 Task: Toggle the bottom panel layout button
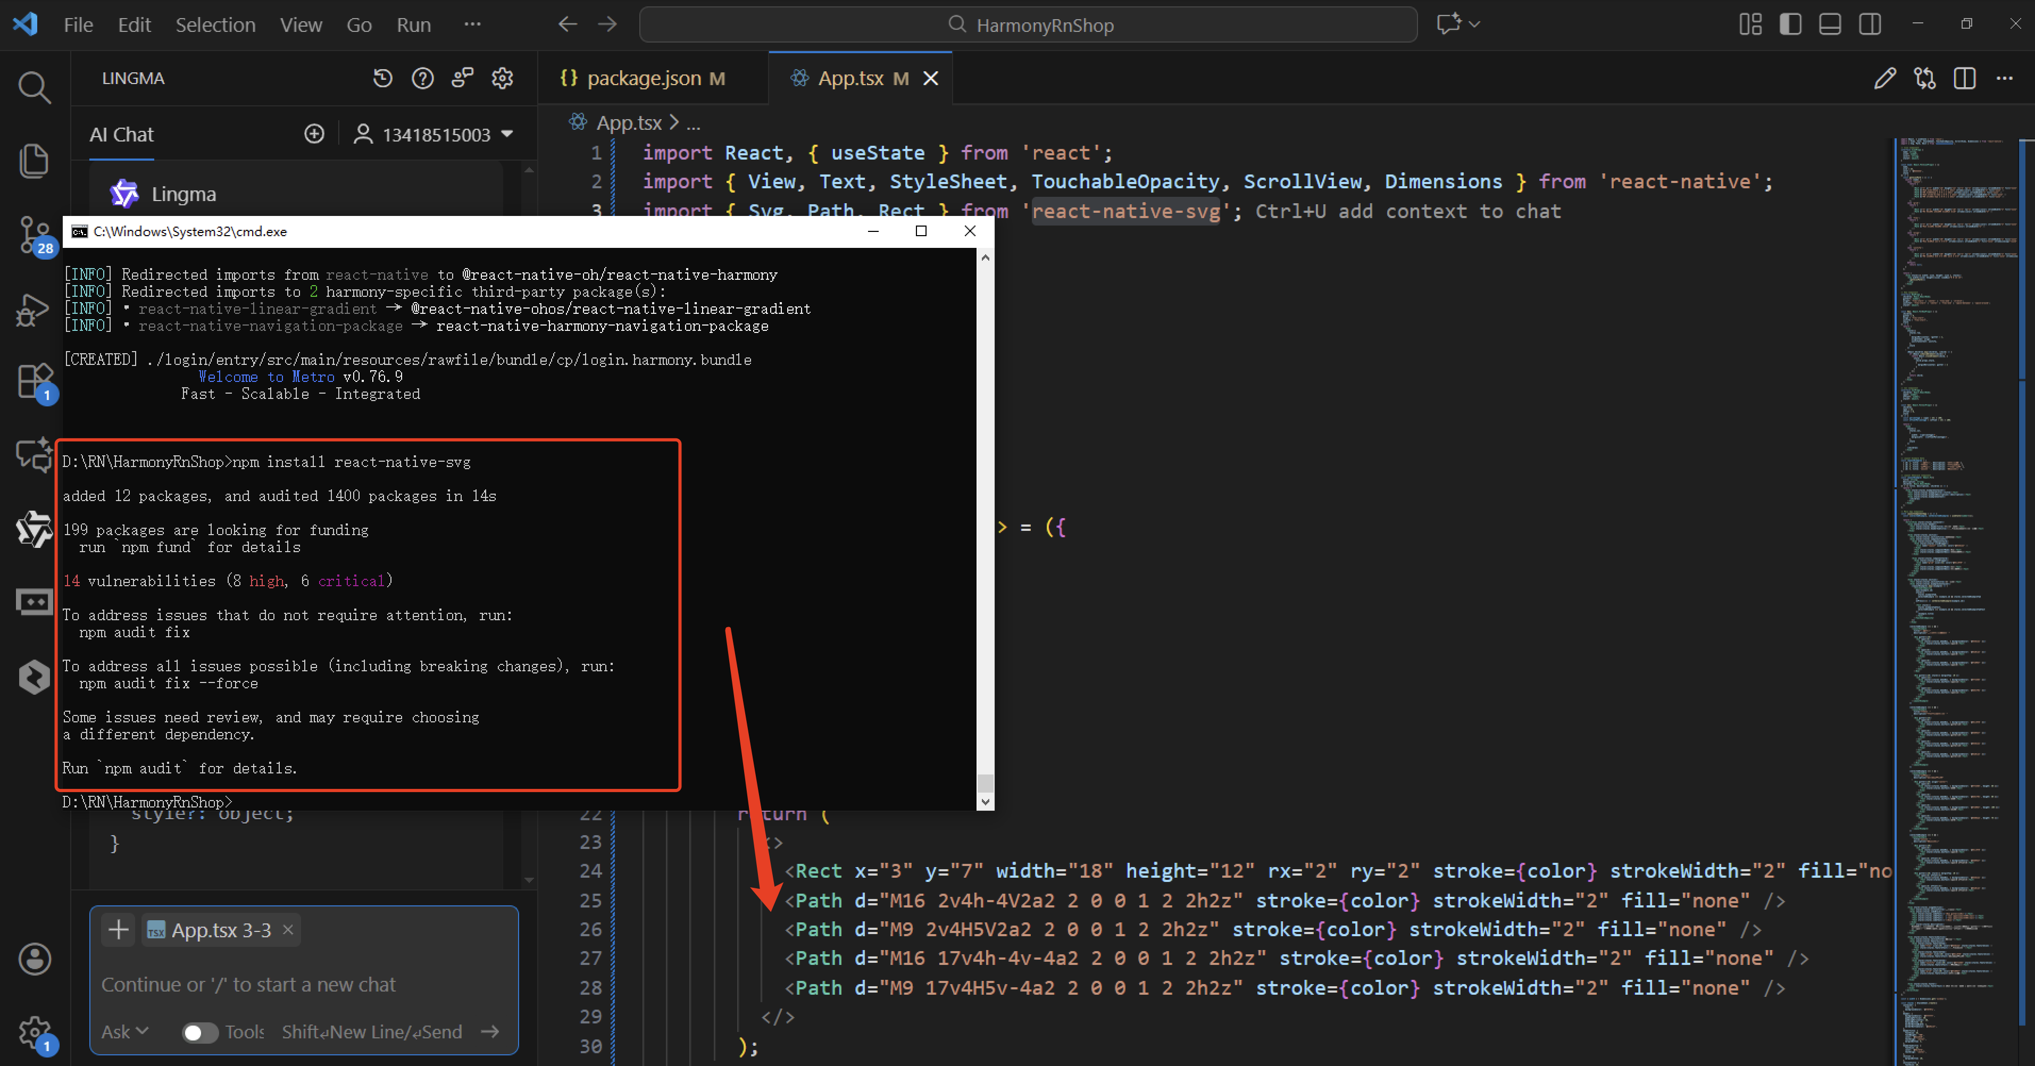click(x=1830, y=24)
